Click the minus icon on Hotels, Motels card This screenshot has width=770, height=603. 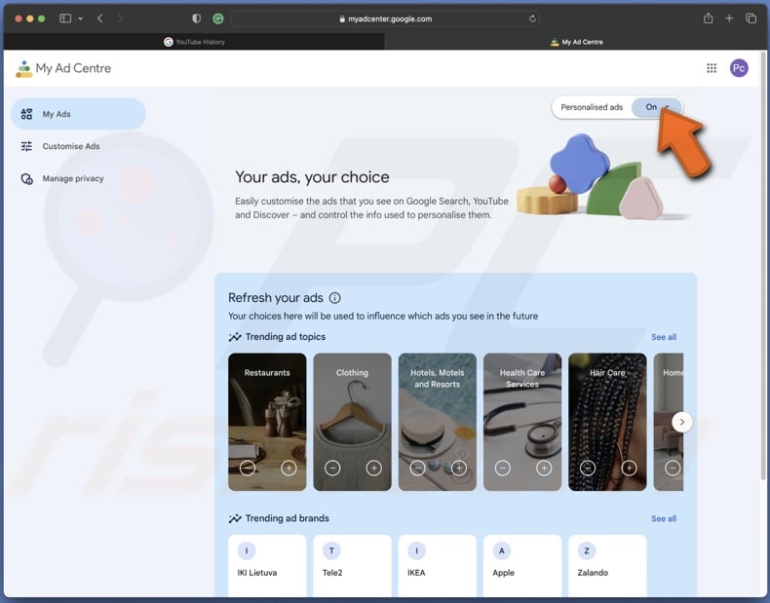(417, 469)
